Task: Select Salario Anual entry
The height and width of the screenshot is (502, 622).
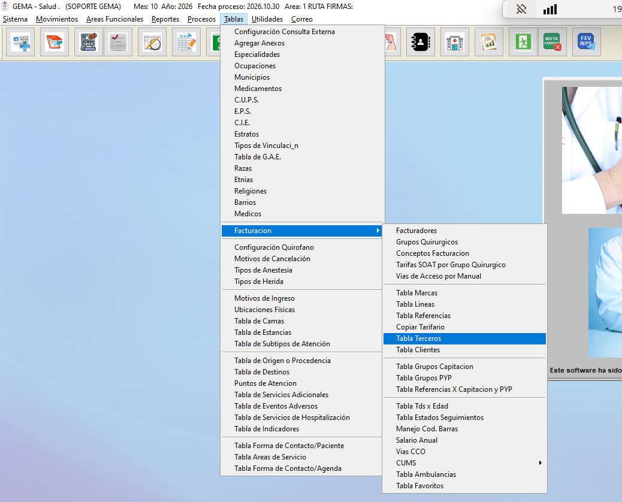Action: tap(464, 440)
